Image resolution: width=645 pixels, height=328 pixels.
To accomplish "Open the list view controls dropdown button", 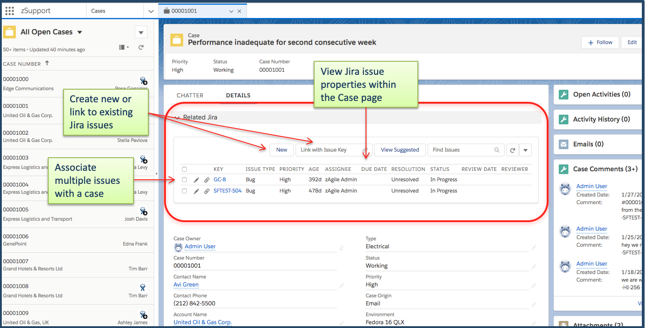I will 141,32.
